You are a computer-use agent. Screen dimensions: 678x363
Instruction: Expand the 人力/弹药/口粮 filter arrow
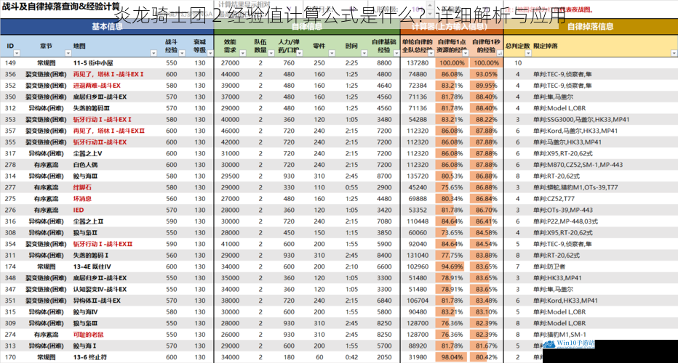[x=299, y=53]
